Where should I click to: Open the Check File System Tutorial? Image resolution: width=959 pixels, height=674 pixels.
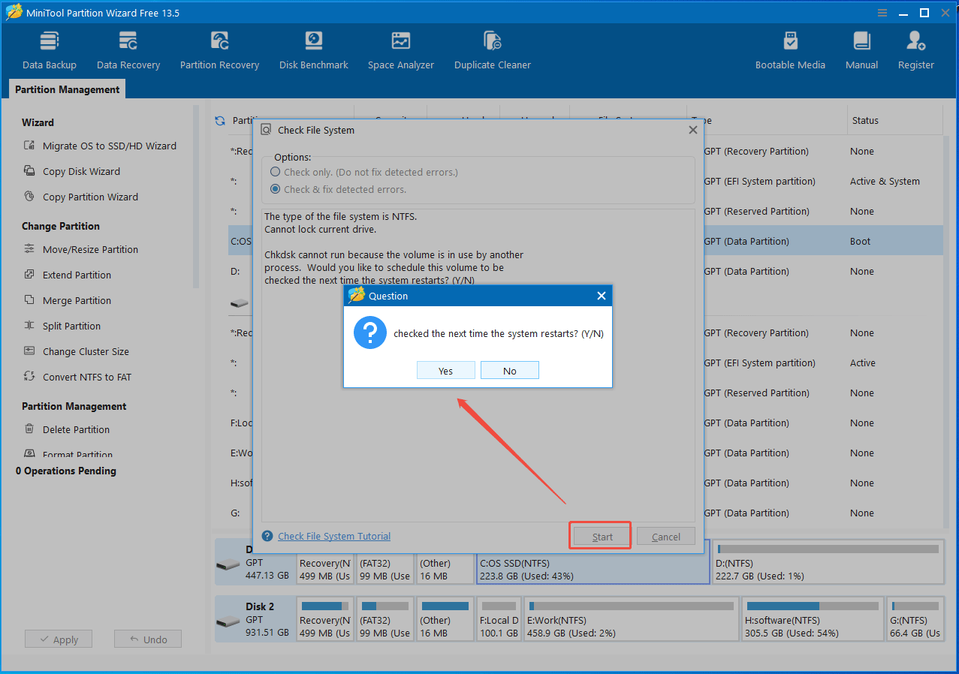pyautogui.click(x=333, y=536)
